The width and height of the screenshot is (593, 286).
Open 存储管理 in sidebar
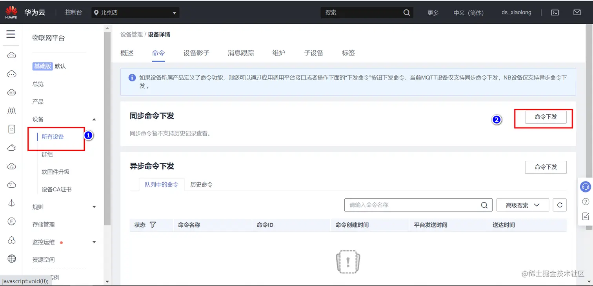click(44, 225)
